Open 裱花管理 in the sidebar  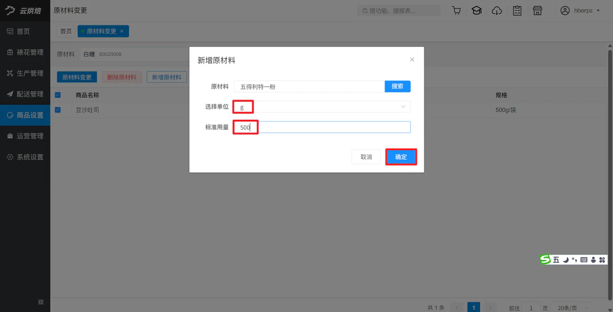25,53
